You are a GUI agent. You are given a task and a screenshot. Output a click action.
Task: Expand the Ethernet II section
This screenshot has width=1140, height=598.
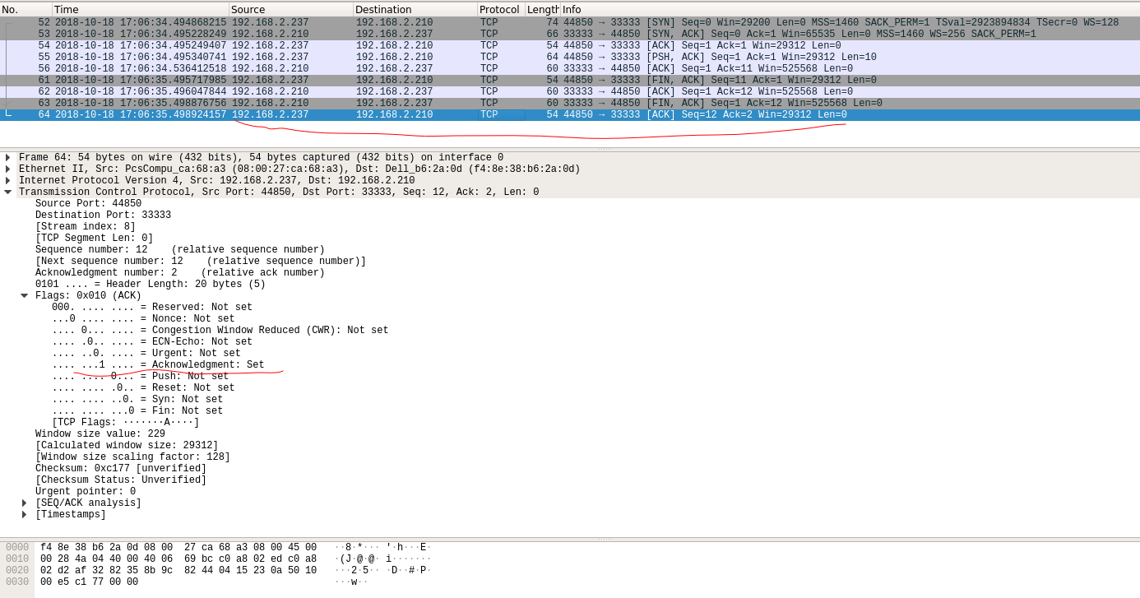pyautogui.click(x=8, y=169)
